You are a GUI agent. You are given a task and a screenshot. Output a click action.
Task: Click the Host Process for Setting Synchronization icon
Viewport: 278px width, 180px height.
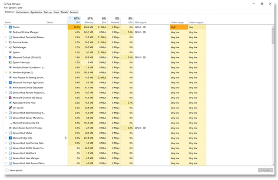[10, 78]
